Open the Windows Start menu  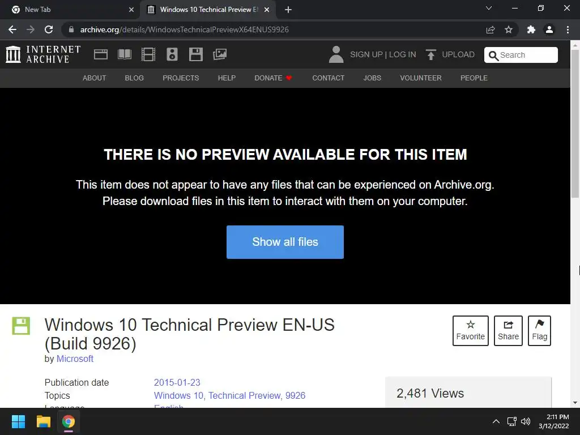[x=18, y=421]
